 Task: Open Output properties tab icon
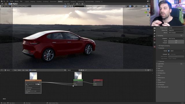154,31
